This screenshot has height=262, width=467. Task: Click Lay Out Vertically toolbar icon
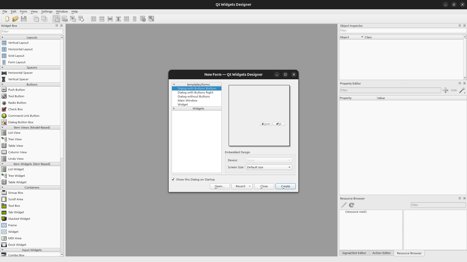102,19
